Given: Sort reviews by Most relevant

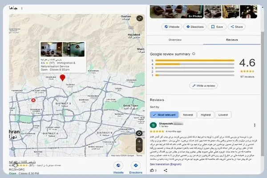Looking at the screenshot, I should pos(164,115).
